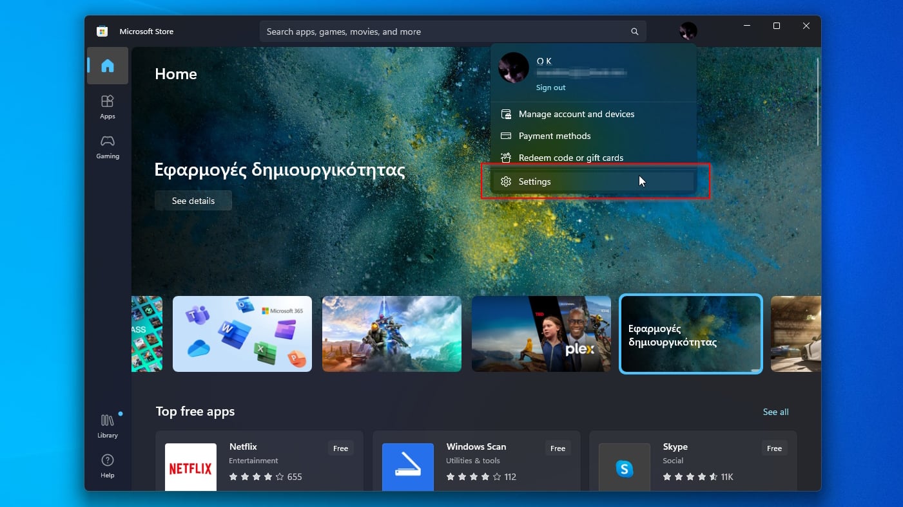The image size is (903, 507).
Task: Click the See details button
Action: pos(193,201)
